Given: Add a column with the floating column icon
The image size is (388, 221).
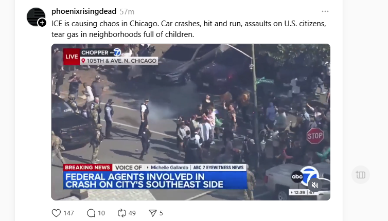Looking at the screenshot, I should click(x=361, y=175).
